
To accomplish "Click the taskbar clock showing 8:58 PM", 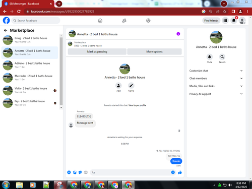I will 241,185.
